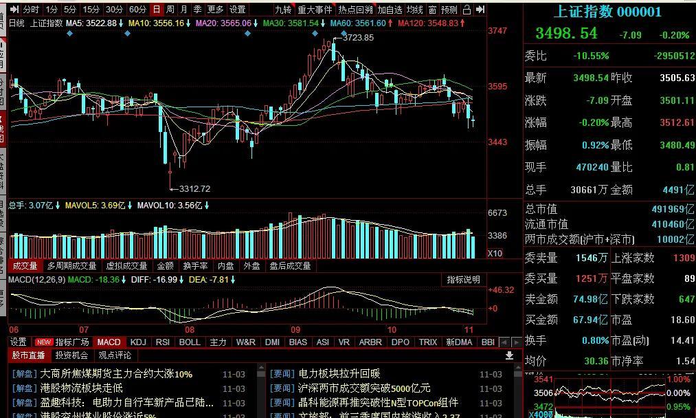
Task: Select the BIAS indicator tab
Action: (x=298, y=342)
